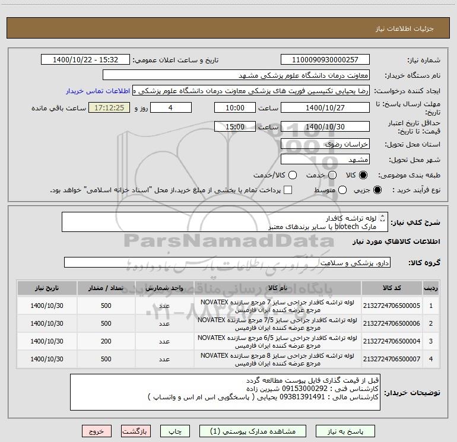Click the چاپ print button
Viewport: 457px width, 442px height.
(x=175, y=431)
